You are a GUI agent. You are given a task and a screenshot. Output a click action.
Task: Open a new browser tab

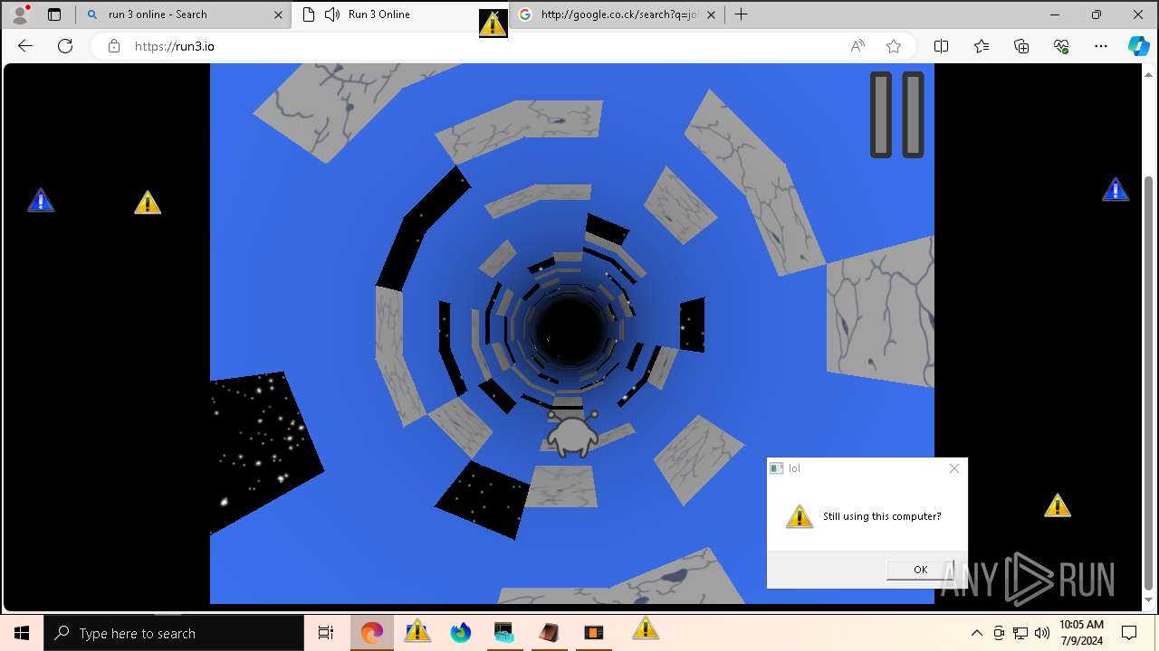coord(742,14)
